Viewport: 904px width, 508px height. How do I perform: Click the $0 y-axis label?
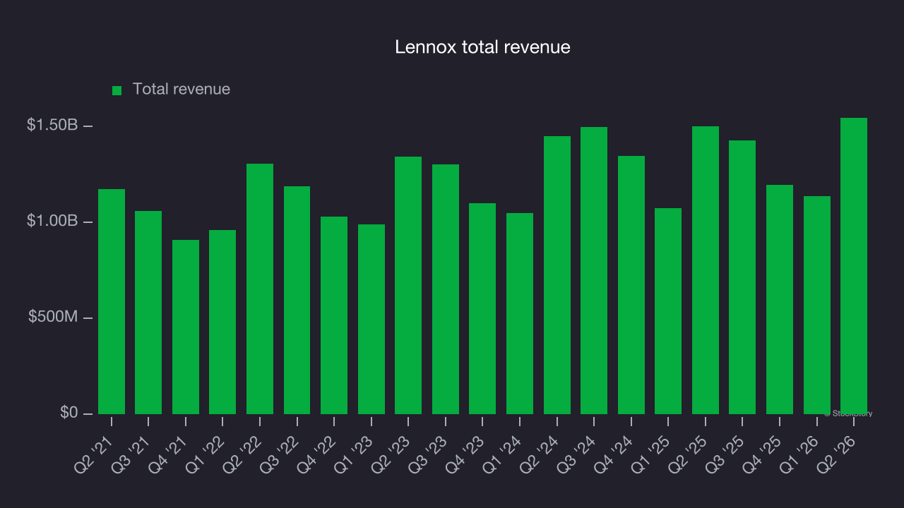point(69,413)
